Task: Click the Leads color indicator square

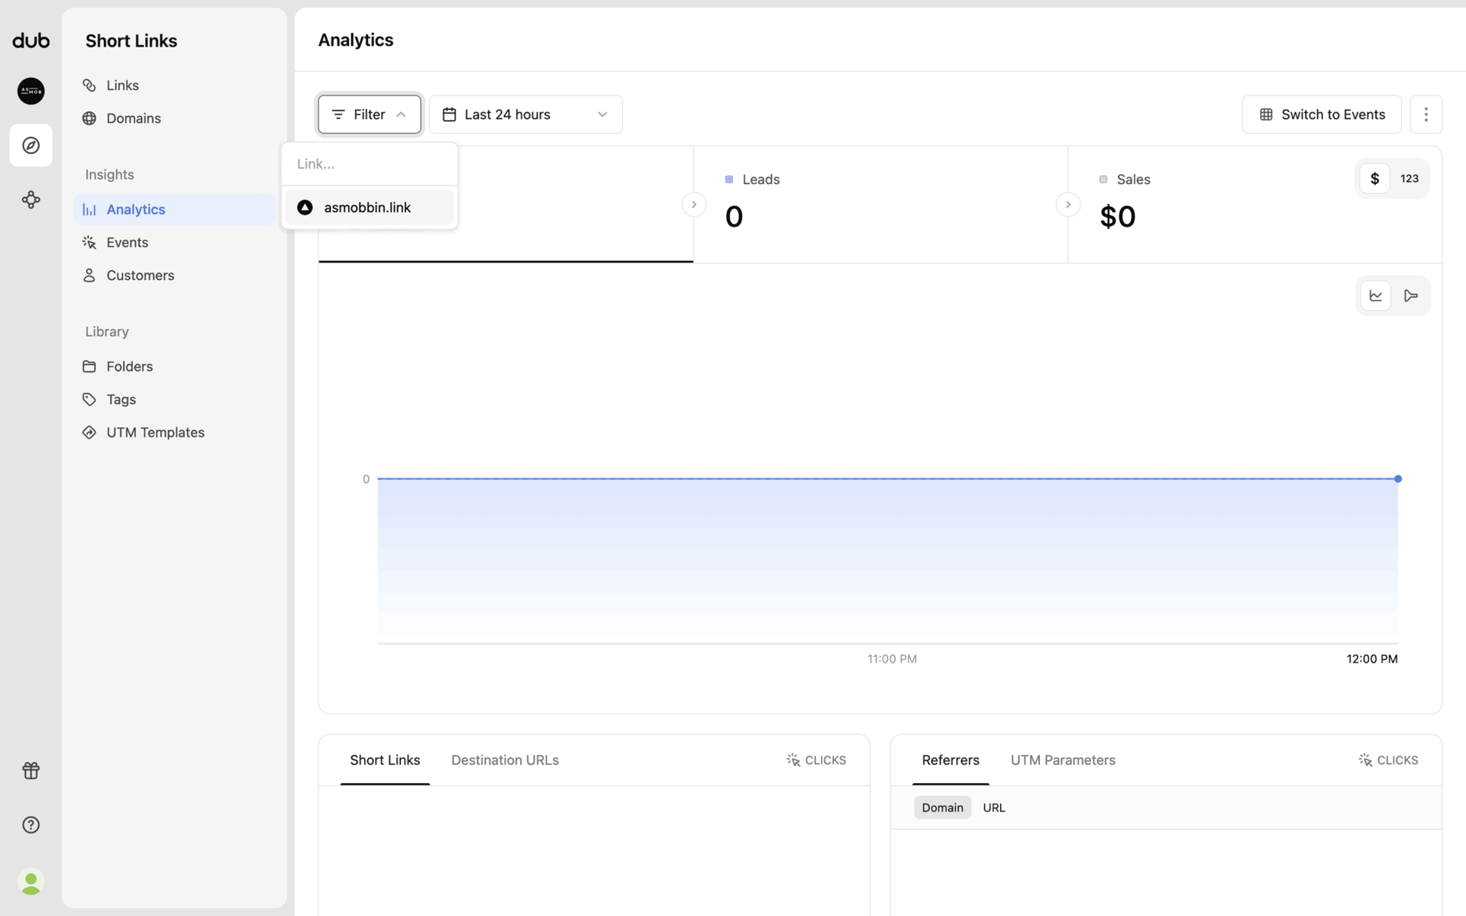Action: [729, 179]
